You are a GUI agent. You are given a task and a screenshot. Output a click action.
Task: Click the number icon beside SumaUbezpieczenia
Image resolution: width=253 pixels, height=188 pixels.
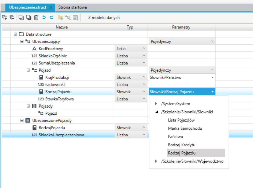click(34, 63)
